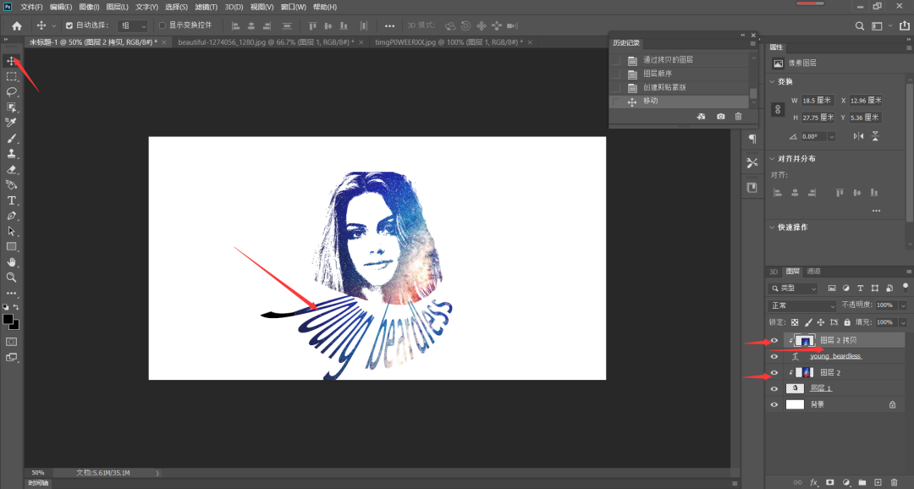Uncheck the 自动选择 checkbox
The height and width of the screenshot is (489, 914).
(69, 26)
